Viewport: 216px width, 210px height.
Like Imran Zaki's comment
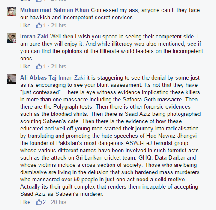[x=25, y=66]
